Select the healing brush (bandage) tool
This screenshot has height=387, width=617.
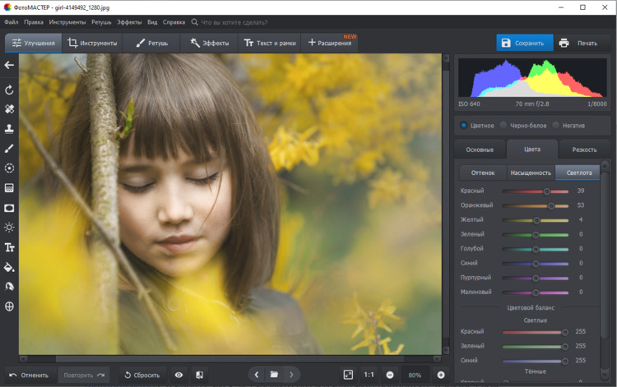click(x=9, y=108)
